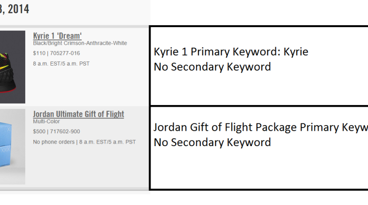
Task: Click 'No Secondary Keyword' in the Jordan cell
Action: (x=212, y=142)
